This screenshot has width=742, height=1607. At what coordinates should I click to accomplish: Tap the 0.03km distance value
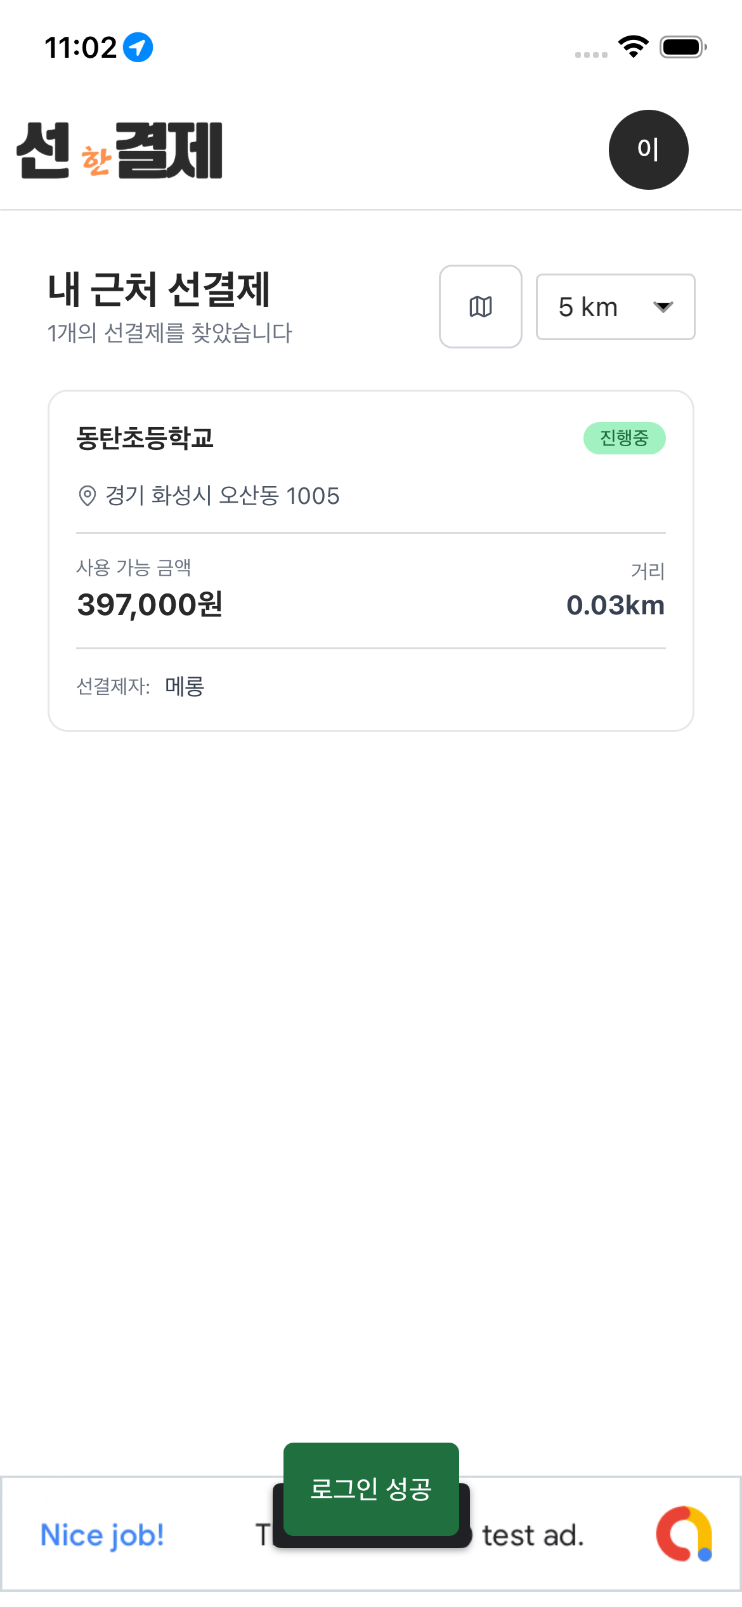[x=615, y=605]
